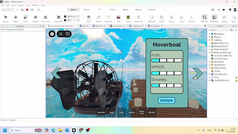
Task: Click the FUEL stat bar
Action: [x=167, y=61]
